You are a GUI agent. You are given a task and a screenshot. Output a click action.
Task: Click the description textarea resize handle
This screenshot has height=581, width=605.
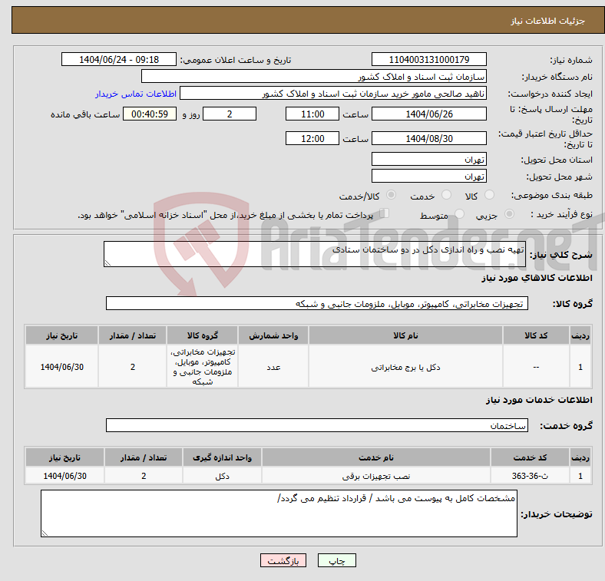tap(107, 263)
